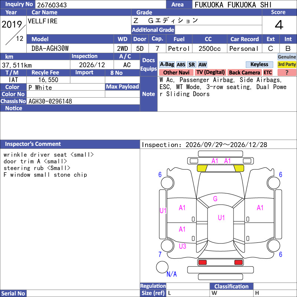Click the A-Bag equipment badge
The width and height of the screenshot is (297, 297).
167,64
